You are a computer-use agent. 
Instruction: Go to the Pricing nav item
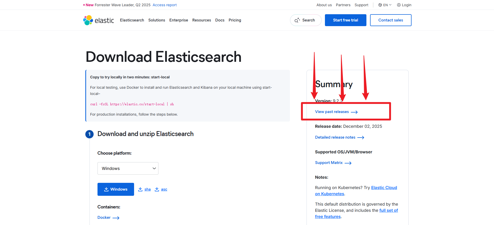pos(235,20)
